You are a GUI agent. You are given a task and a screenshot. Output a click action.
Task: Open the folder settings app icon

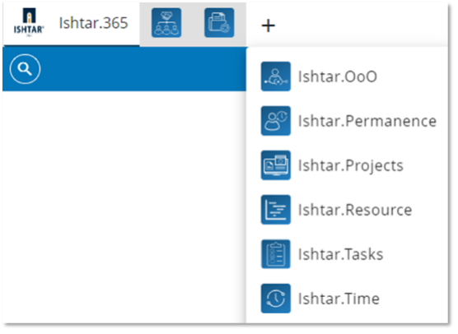pyautogui.click(x=219, y=23)
